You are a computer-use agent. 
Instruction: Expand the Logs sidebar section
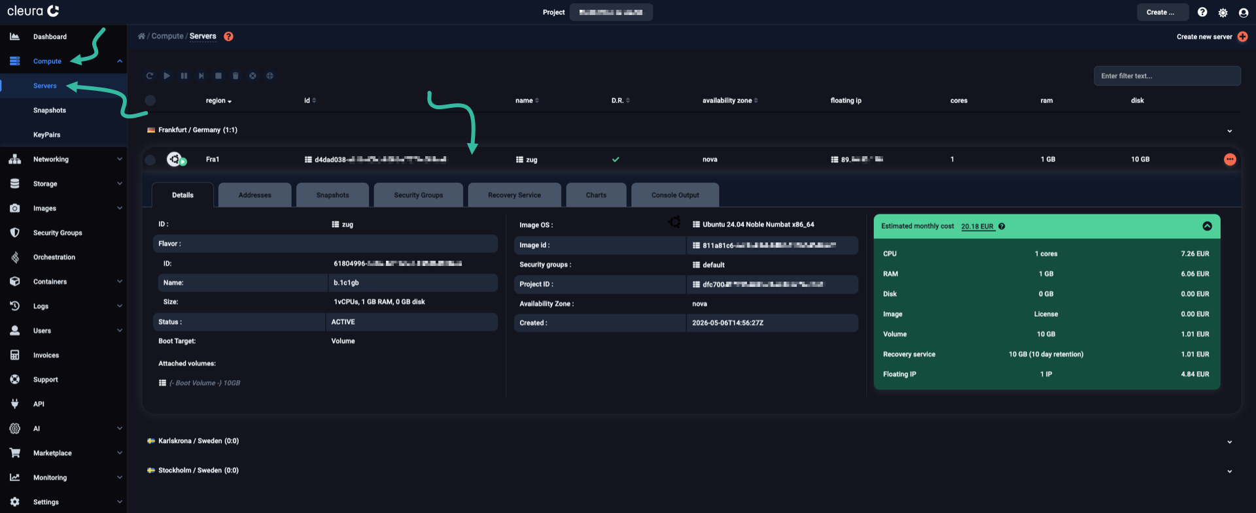(63, 306)
